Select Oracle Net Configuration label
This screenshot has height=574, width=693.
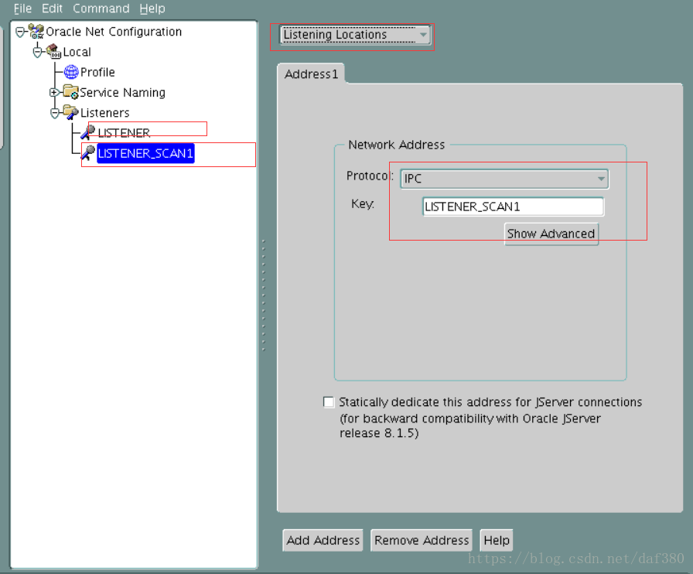(114, 32)
